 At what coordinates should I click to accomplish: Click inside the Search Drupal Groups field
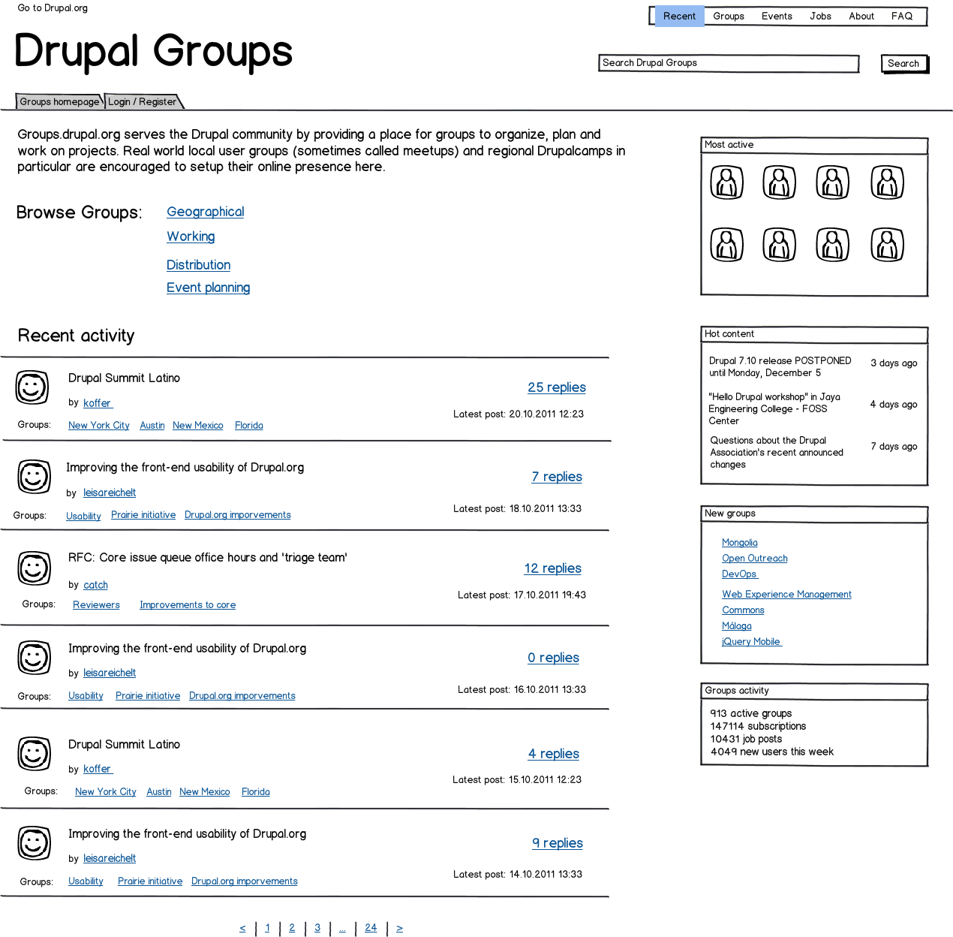coord(728,63)
